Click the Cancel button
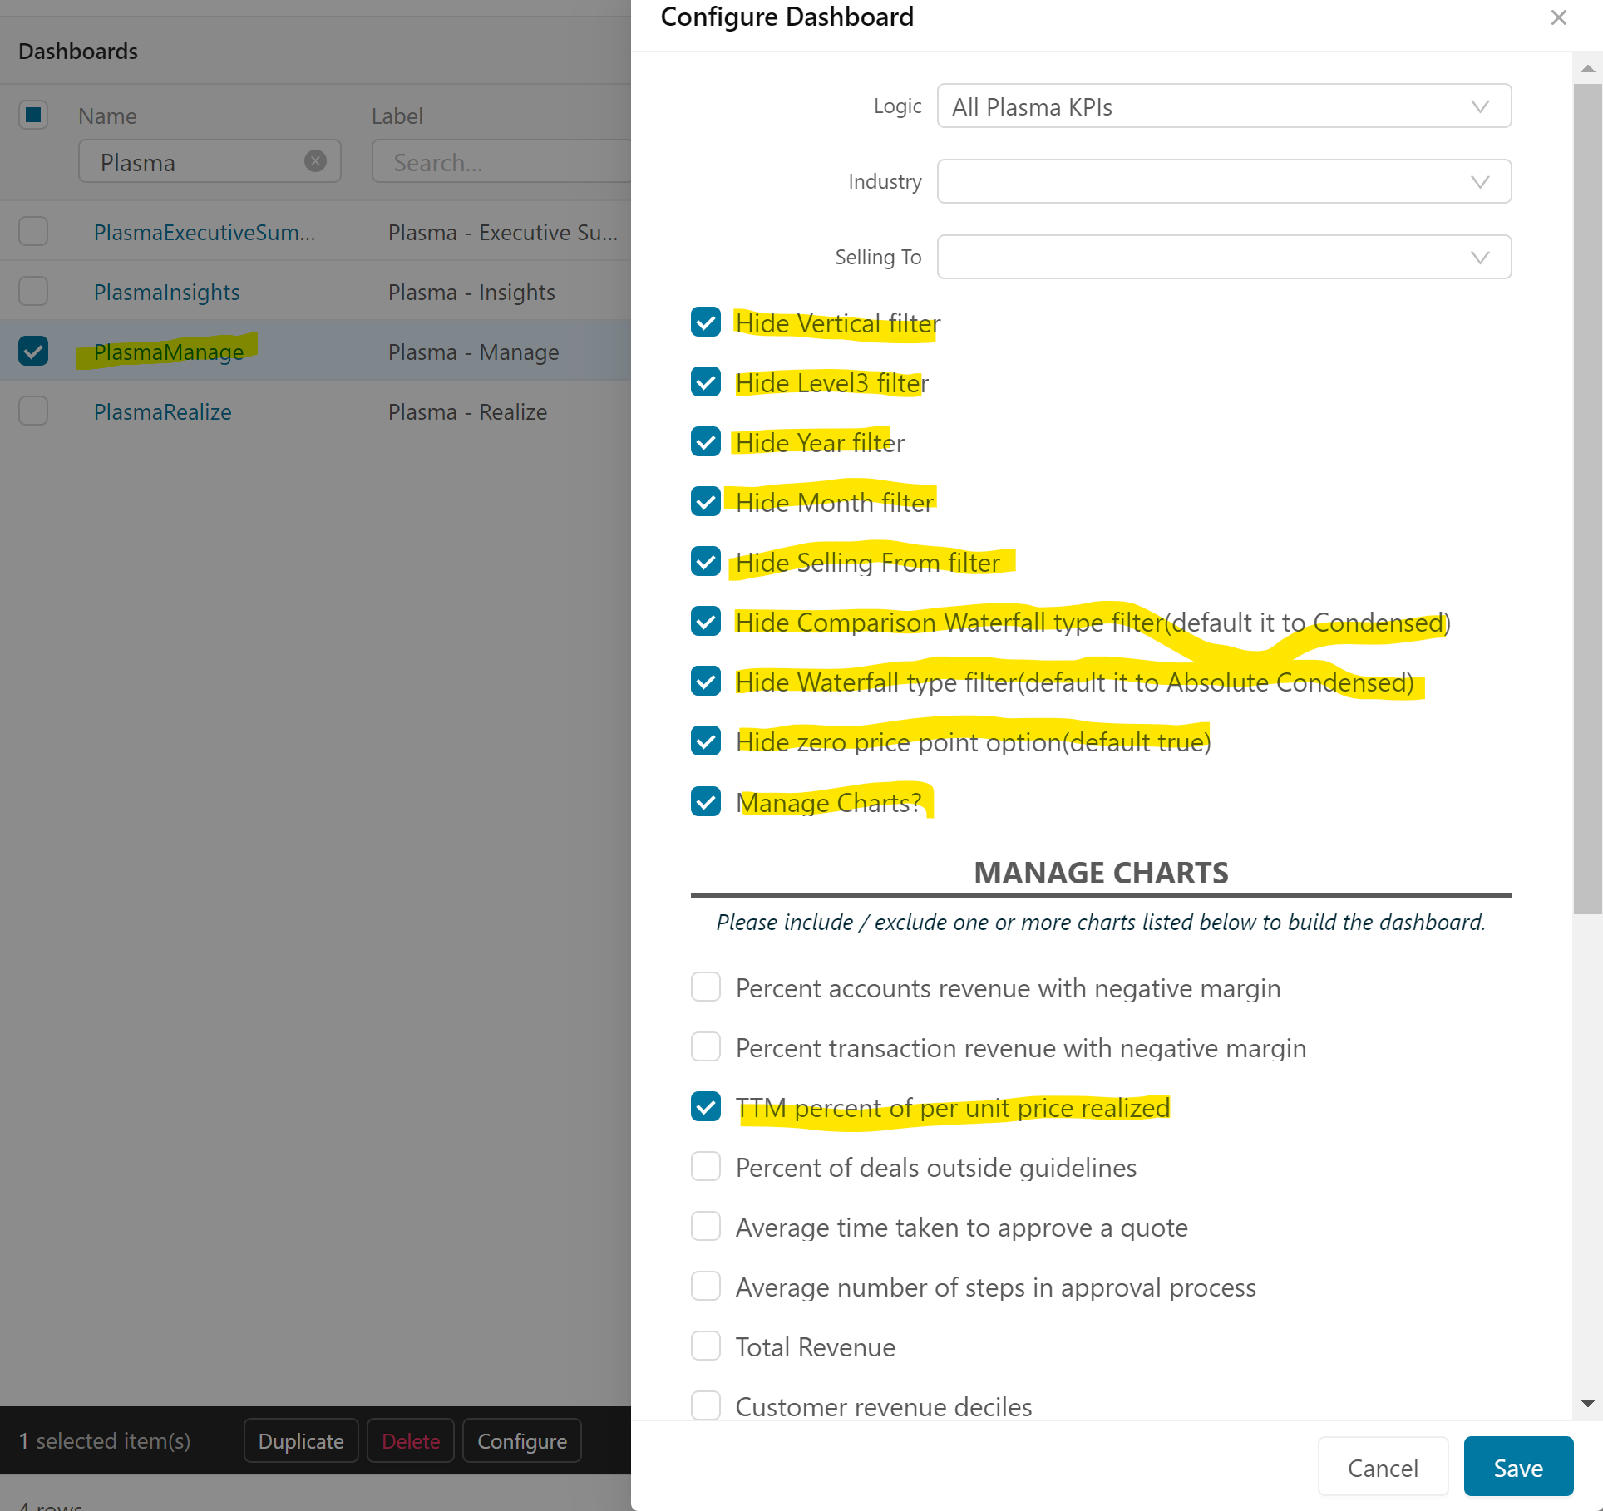 [x=1383, y=1468]
